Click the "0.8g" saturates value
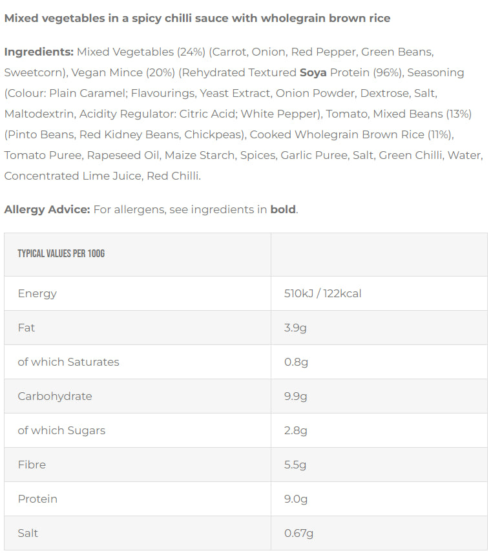 click(296, 362)
